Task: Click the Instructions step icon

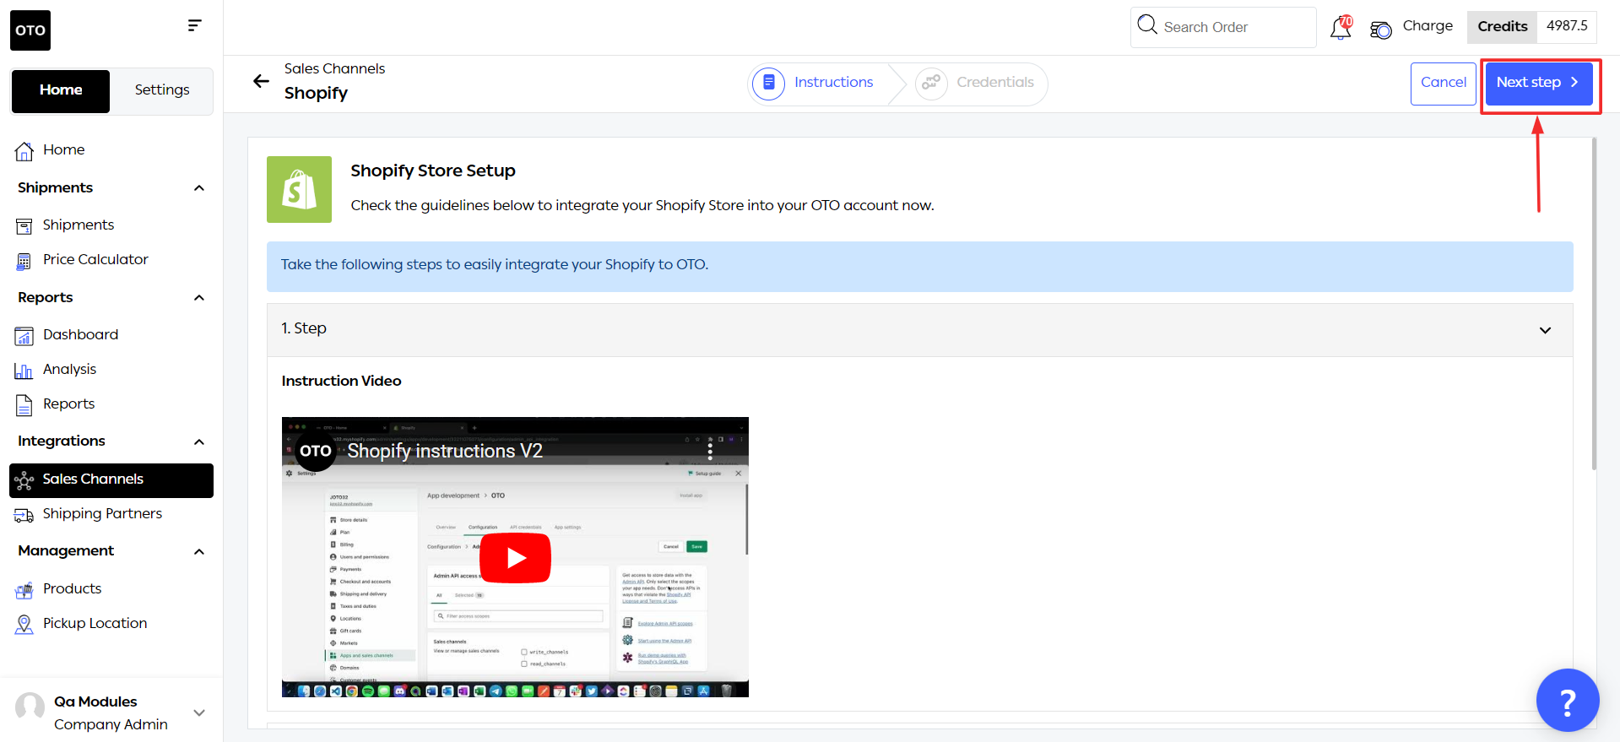Action: tap(768, 83)
